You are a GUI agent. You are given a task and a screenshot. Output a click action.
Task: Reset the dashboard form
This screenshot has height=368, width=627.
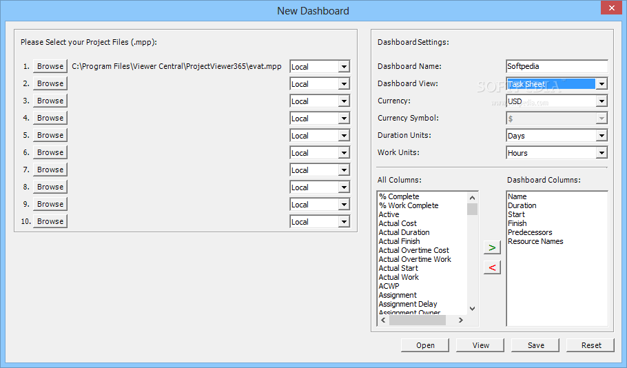point(590,345)
